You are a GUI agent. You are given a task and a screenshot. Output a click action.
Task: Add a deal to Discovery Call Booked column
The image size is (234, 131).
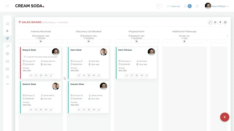point(89,41)
